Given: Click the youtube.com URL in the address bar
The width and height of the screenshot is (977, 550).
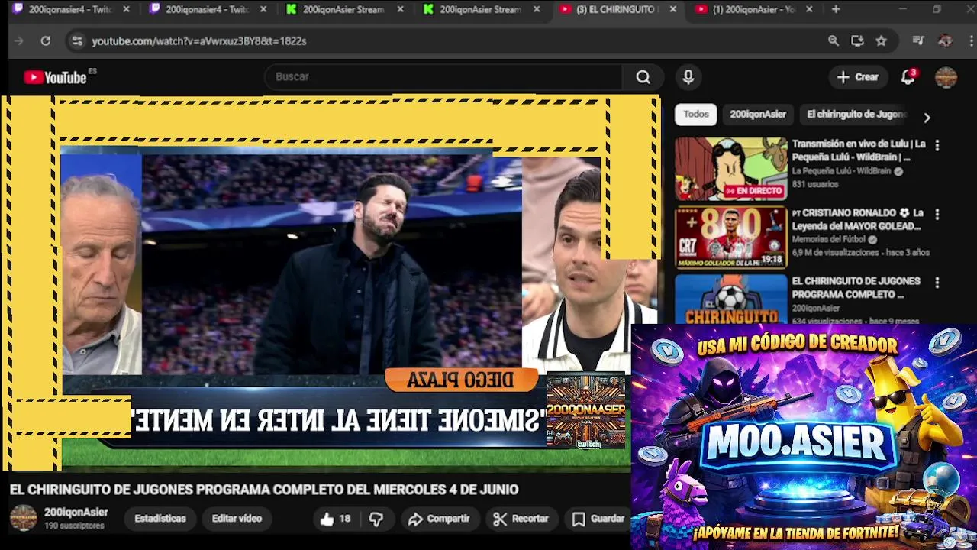Looking at the screenshot, I should point(199,41).
